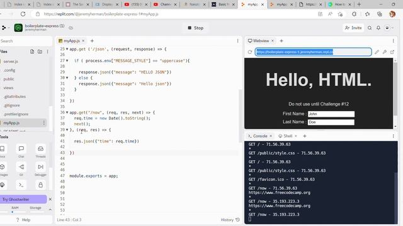
Task: Collapse code block at line 27
Action: (x=67, y=61)
